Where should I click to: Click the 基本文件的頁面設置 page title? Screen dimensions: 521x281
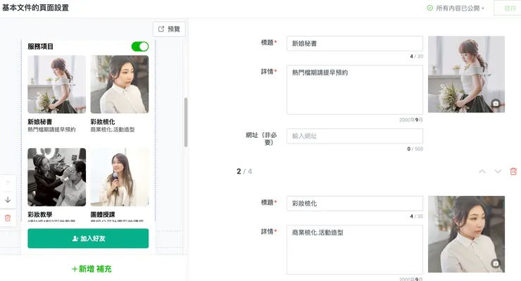coord(35,8)
